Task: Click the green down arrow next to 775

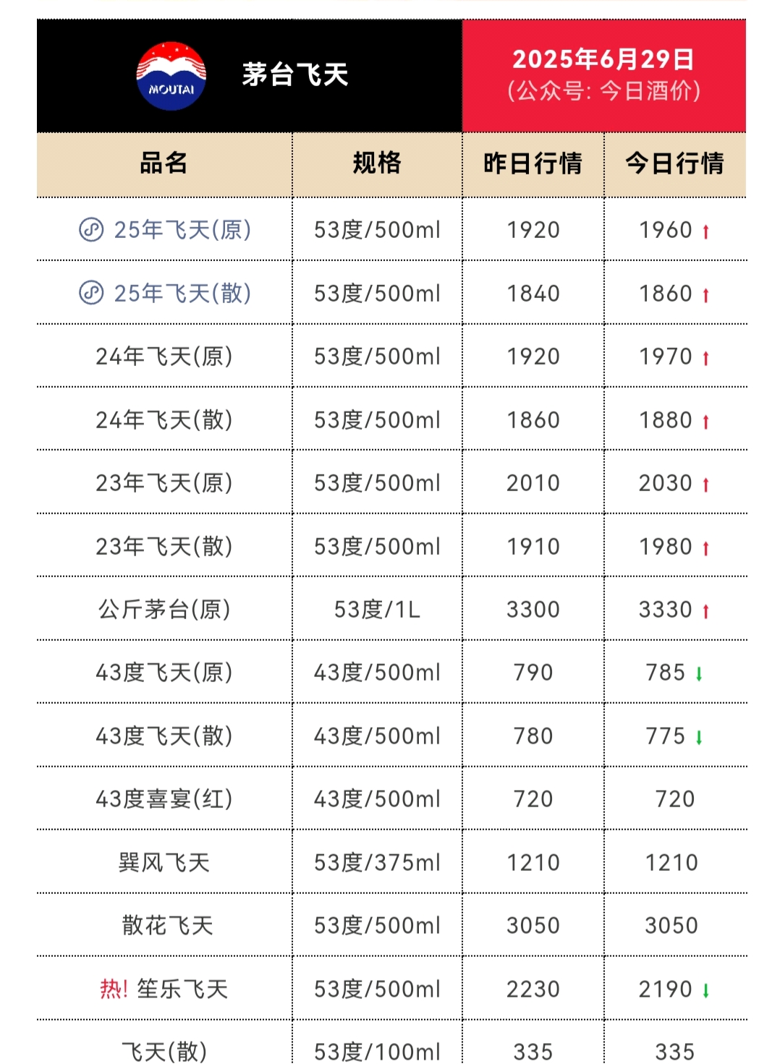Action: pos(699,738)
